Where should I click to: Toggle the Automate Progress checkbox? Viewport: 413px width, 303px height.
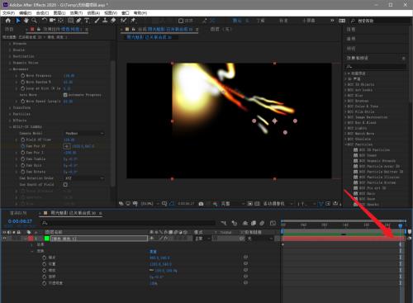coord(65,95)
